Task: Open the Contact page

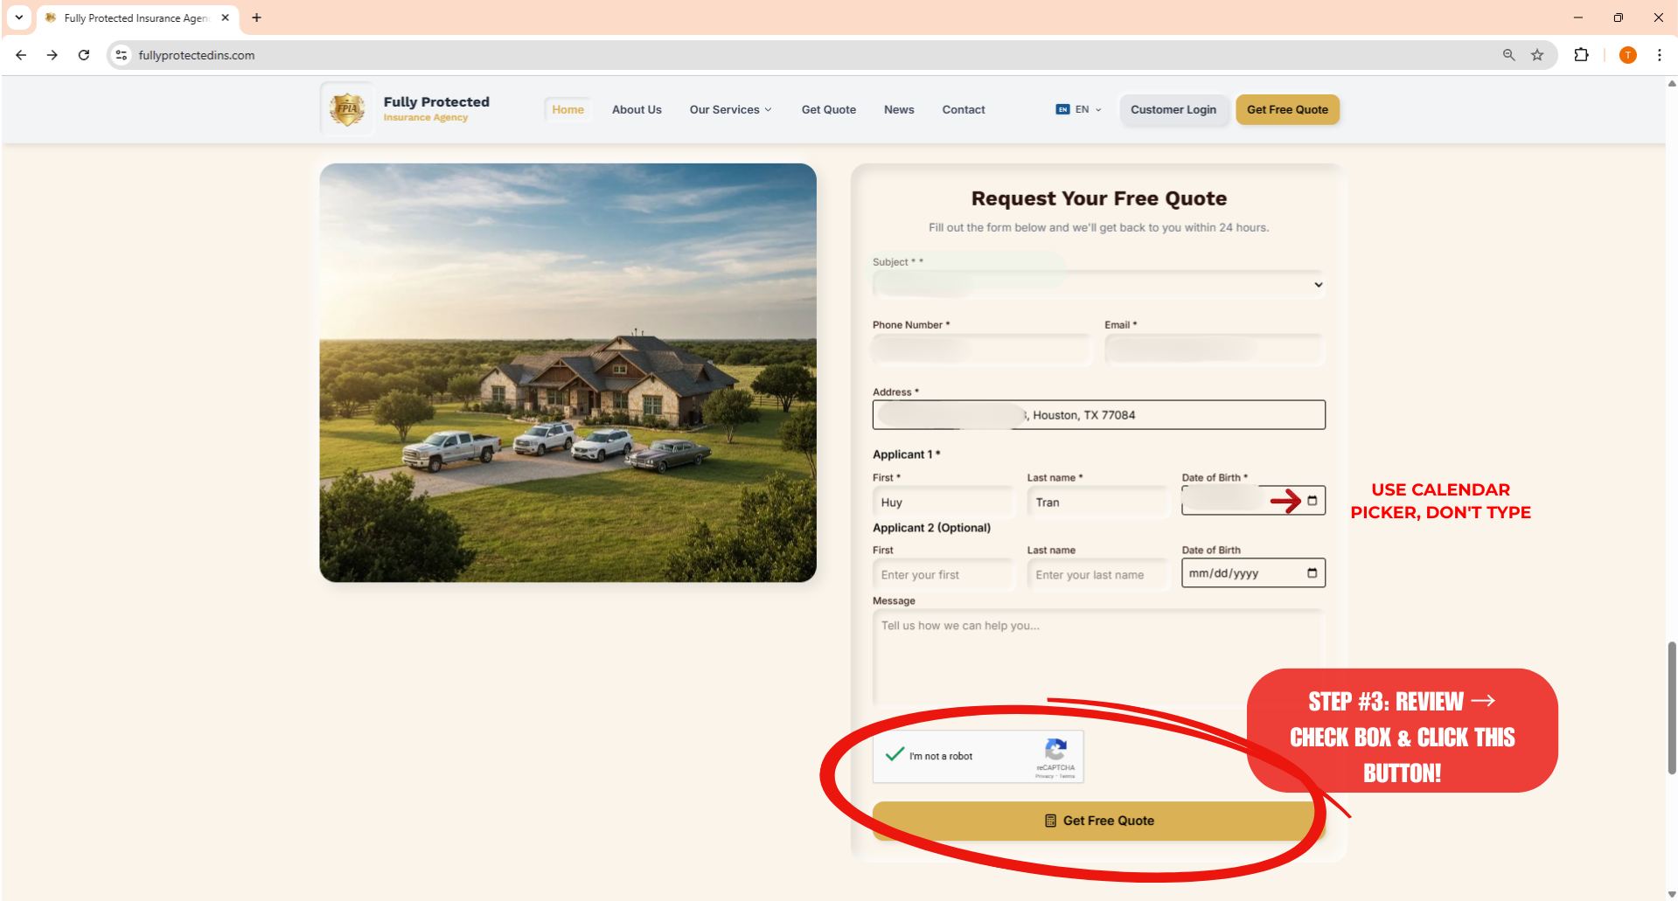Action: [x=964, y=109]
